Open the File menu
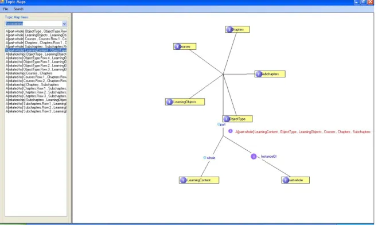Image resolution: width=378 pixels, height=226 pixels. (x=6, y=9)
